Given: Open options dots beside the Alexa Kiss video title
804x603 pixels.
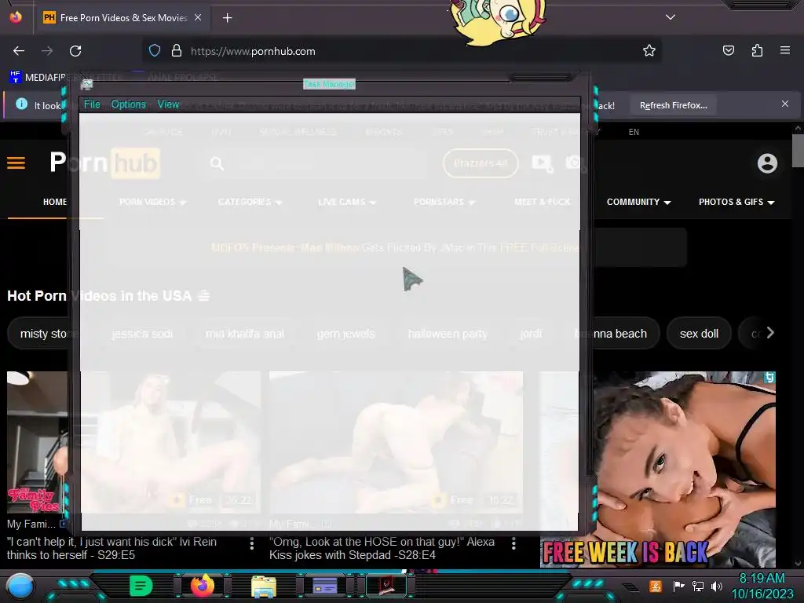Looking at the screenshot, I should point(513,543).
